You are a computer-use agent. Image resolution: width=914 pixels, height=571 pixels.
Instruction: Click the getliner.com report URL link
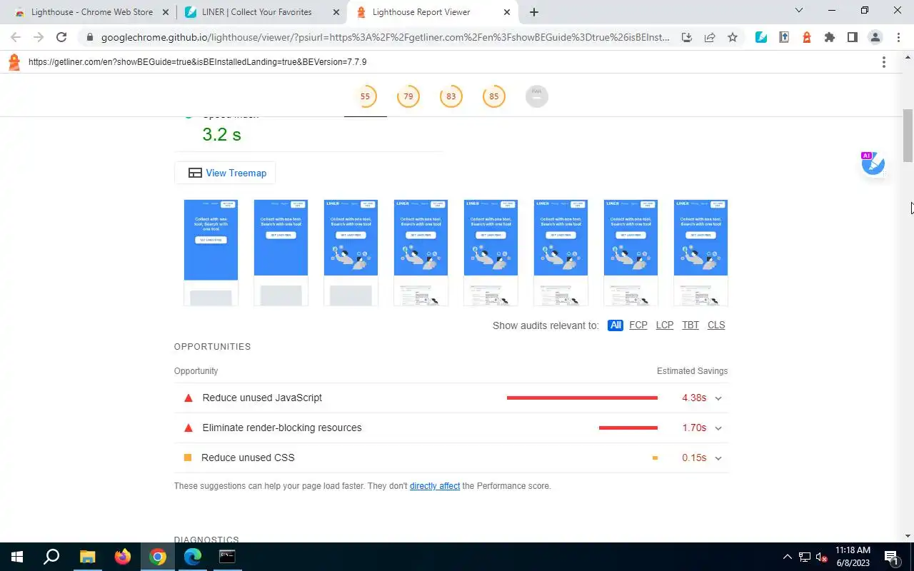tap(198, 62)
